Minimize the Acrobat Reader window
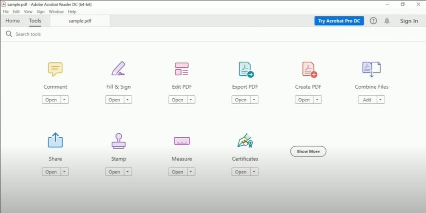This screenshot has width=426, height=213. pos(388,4)
